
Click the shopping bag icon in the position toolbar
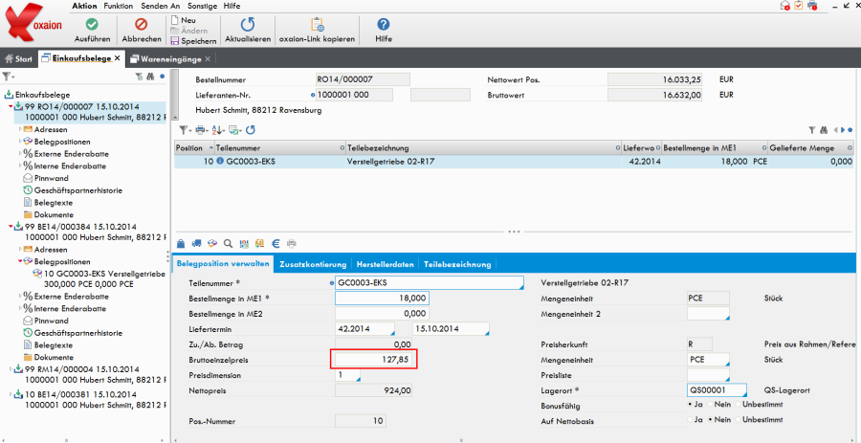pos(181,243)
